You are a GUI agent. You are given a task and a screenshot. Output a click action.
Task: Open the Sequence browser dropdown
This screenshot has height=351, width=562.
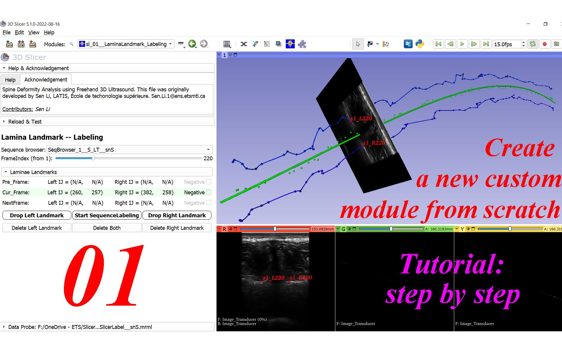[208, 150]
